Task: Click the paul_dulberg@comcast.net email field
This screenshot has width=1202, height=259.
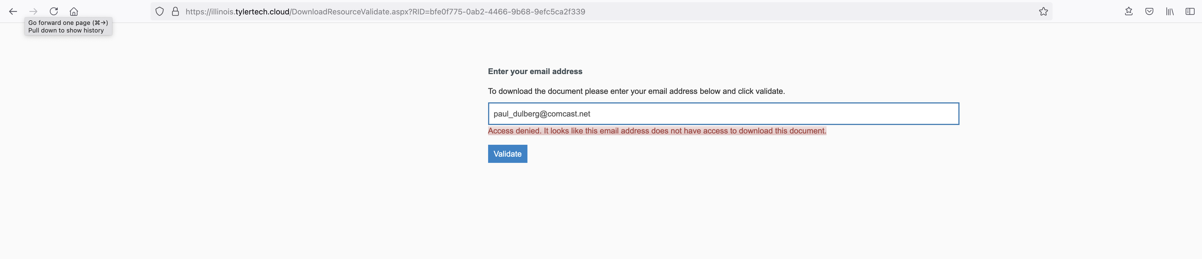Action: [x=723, y=114]
